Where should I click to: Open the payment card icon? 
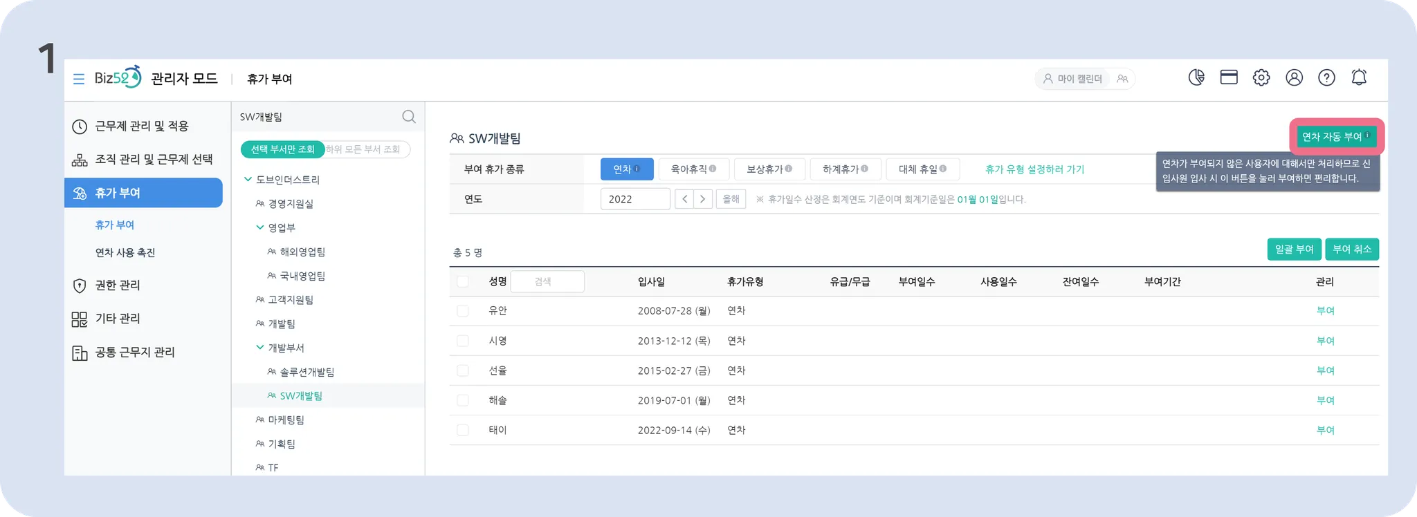click(1229, 77)
